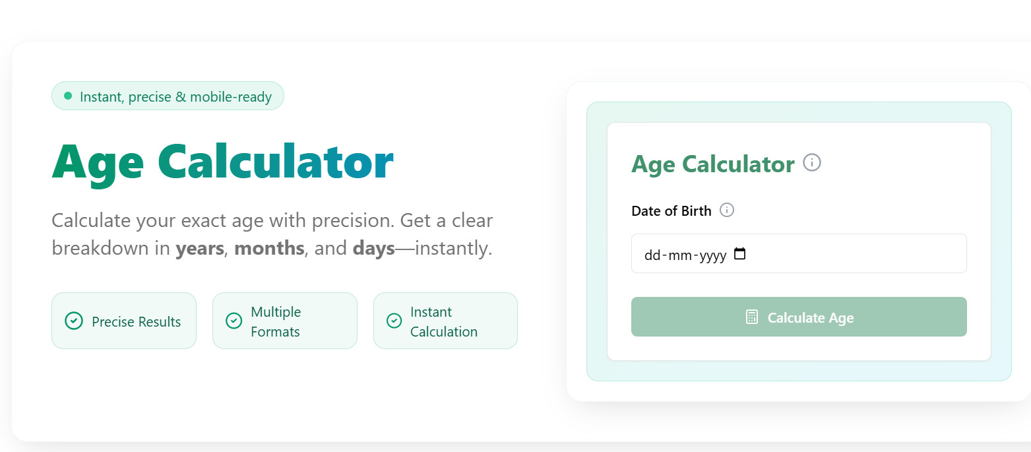Click the green Age Calculator card title

(713, 164)
